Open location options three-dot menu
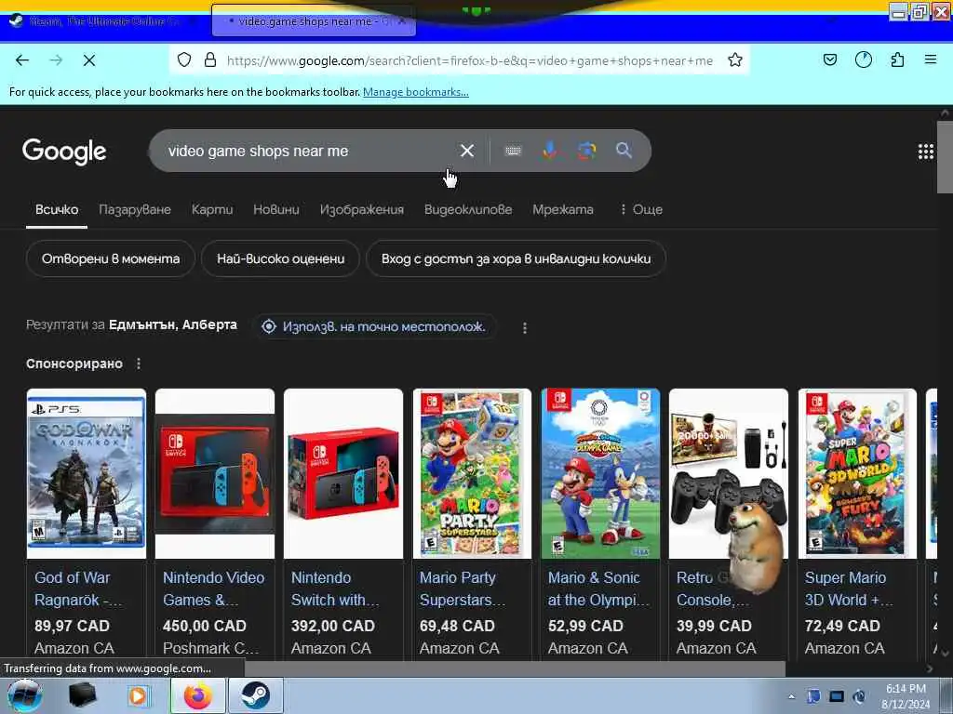 [525, 328]
